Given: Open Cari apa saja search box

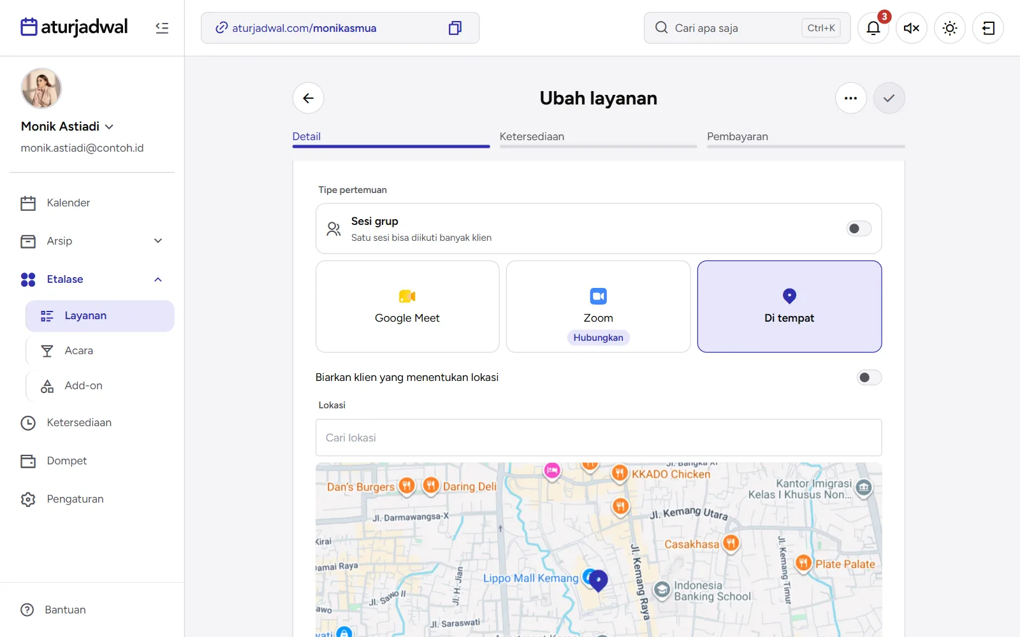Looking at the screenshot, I should (x=747, y=28).
